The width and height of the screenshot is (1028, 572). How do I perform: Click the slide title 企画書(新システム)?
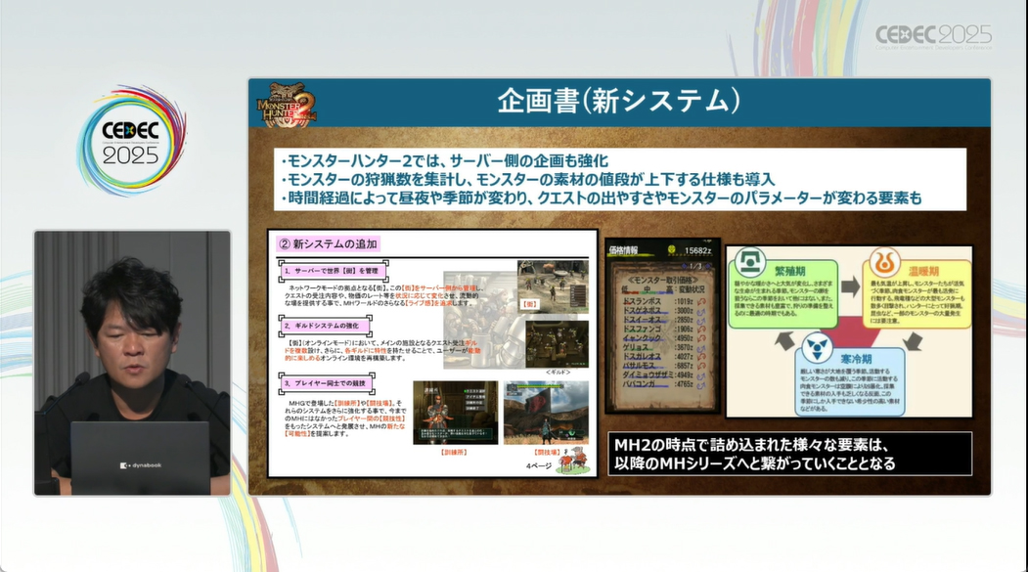[x=619, y=101]
